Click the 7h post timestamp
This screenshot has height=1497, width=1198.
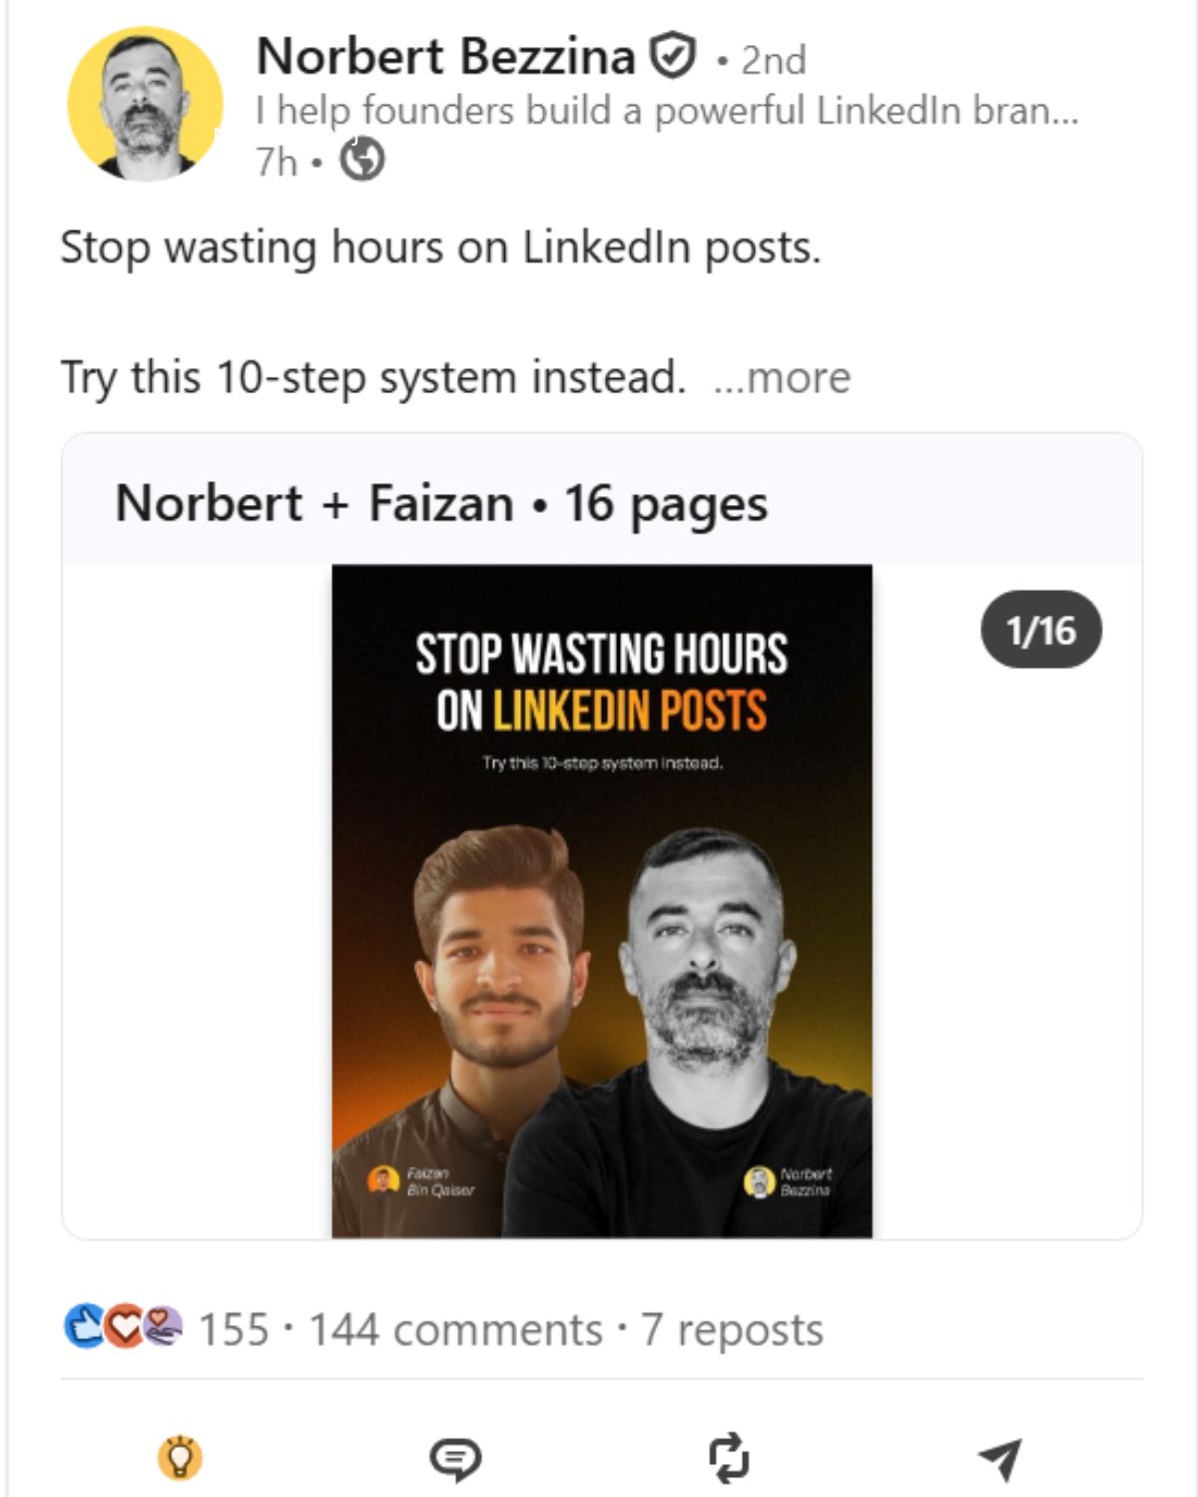coord(277,161)
